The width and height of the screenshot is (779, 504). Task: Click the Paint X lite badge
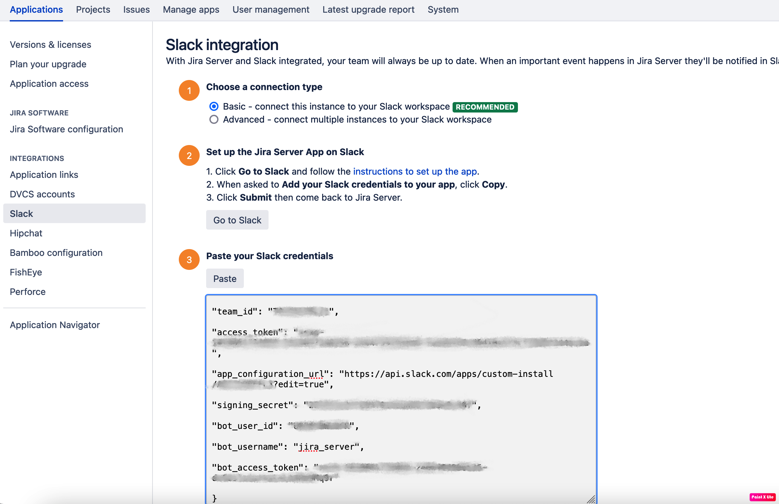click(x=762, y=497)
